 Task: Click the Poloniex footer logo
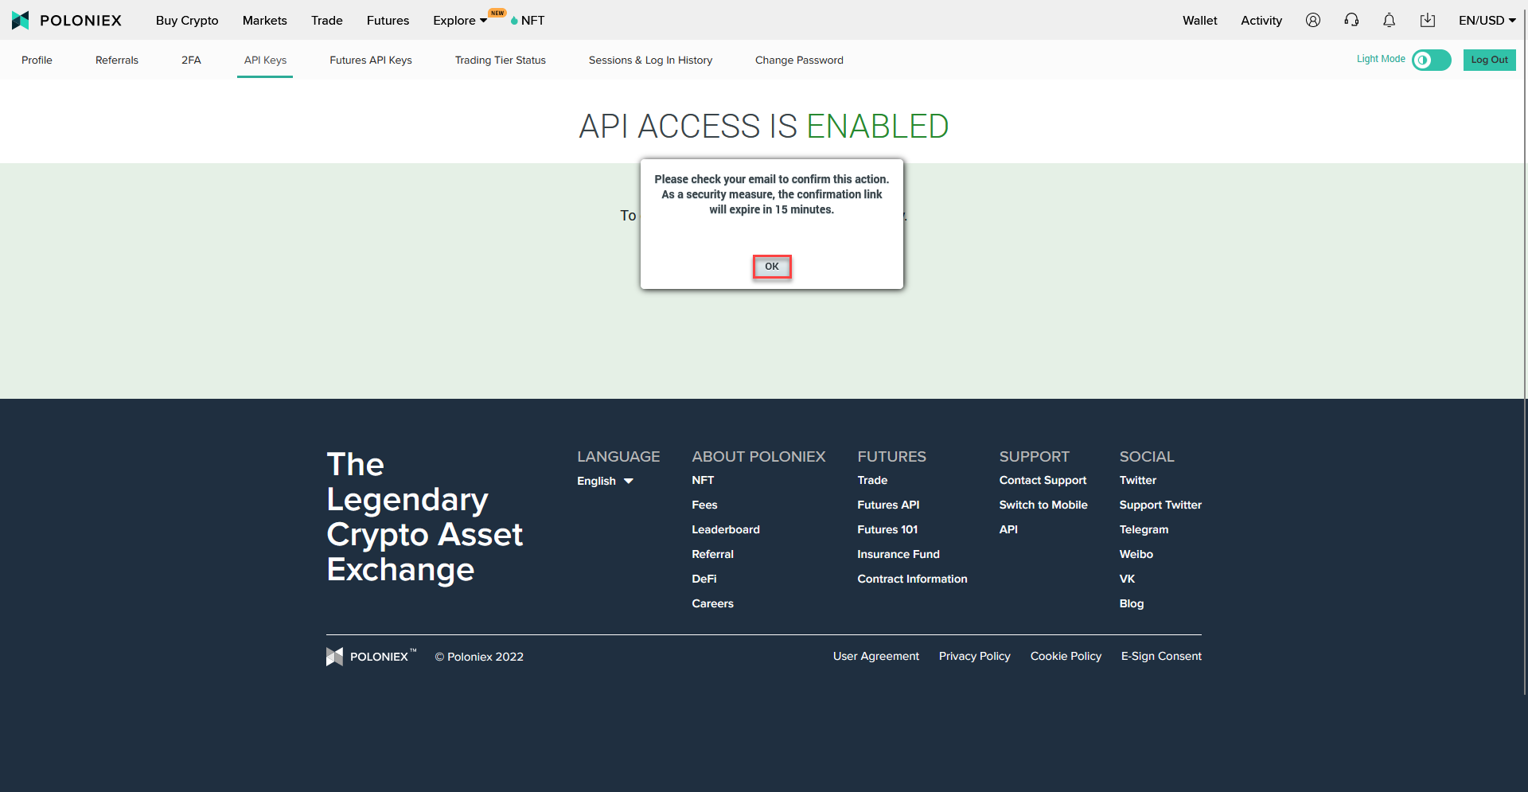tap(371, 657)
